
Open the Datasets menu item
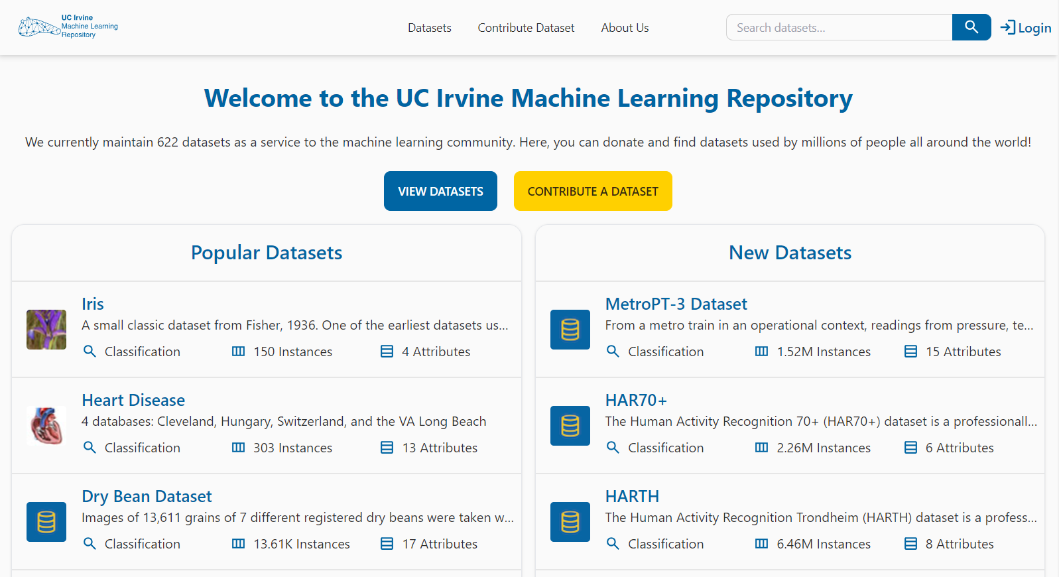click(429, 28)
